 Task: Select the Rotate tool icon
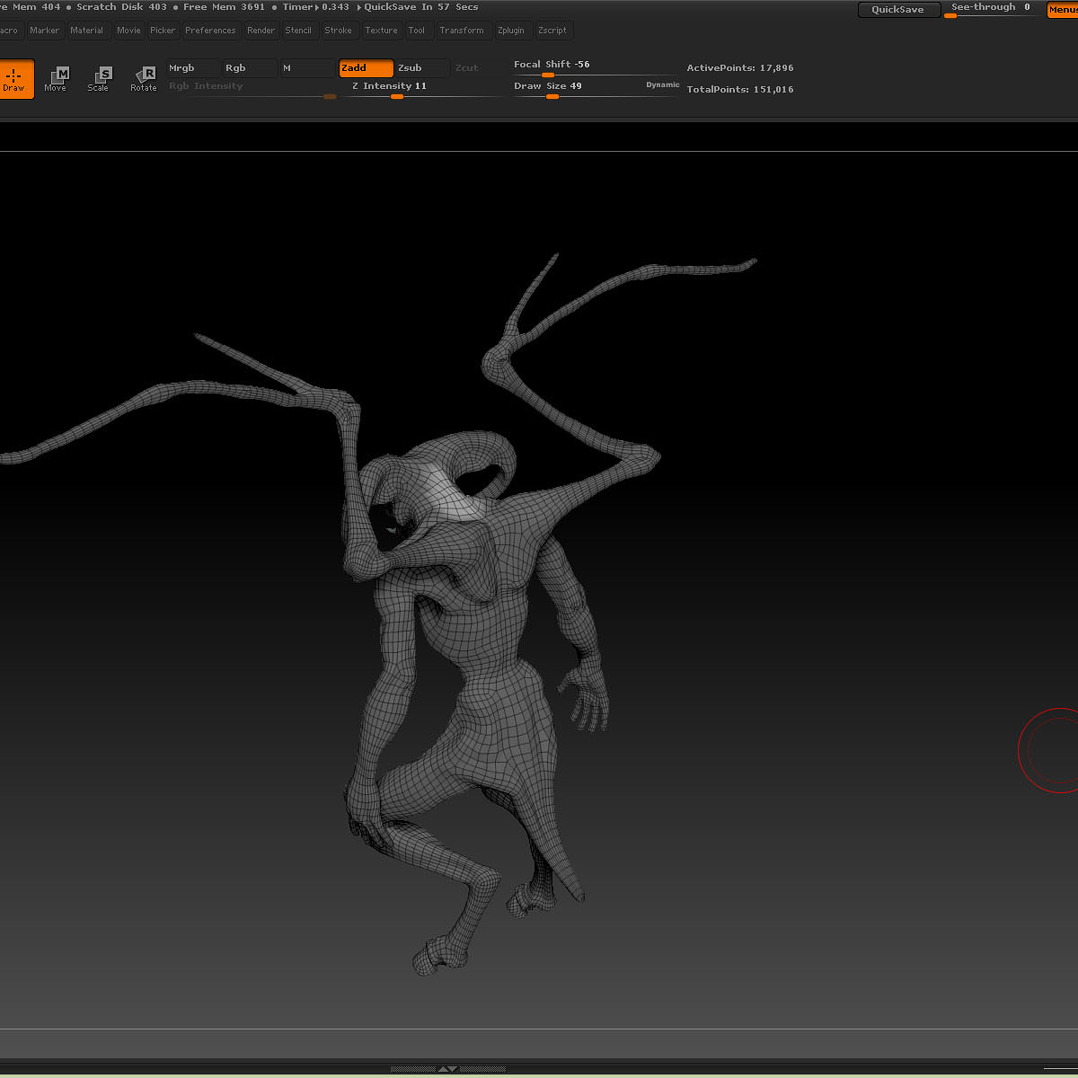(144, 79)
